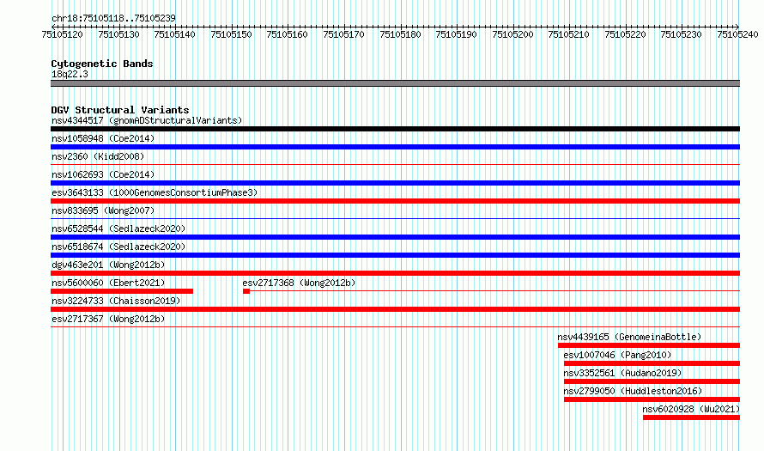Open the nsv2799050 (Huddleston2016) label
This screenshot has width=764, height=451.
633,391
